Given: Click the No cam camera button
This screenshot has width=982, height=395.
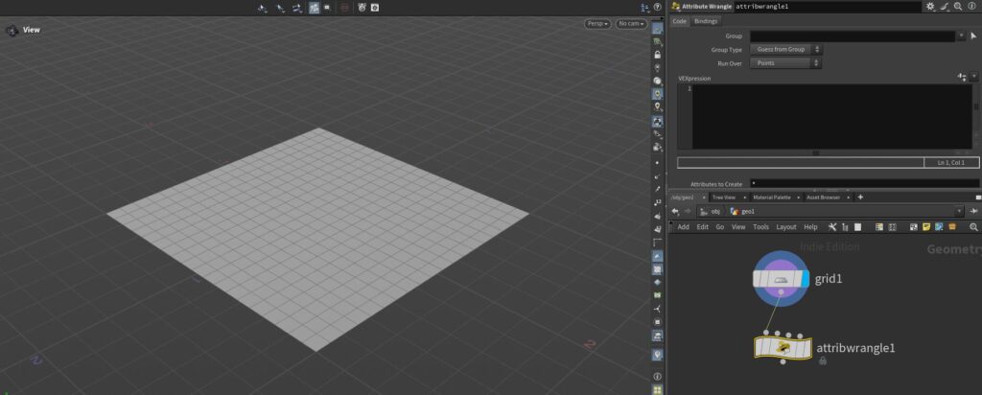Looking at the screenshot, I should click(631, 24).
